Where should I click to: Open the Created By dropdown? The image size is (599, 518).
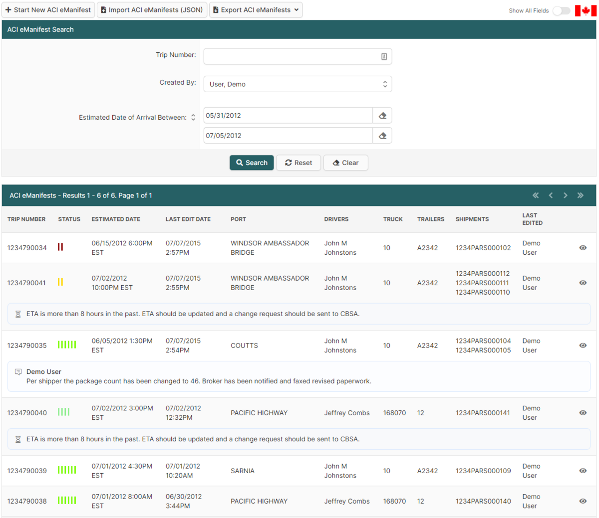[x=298, y=84]
